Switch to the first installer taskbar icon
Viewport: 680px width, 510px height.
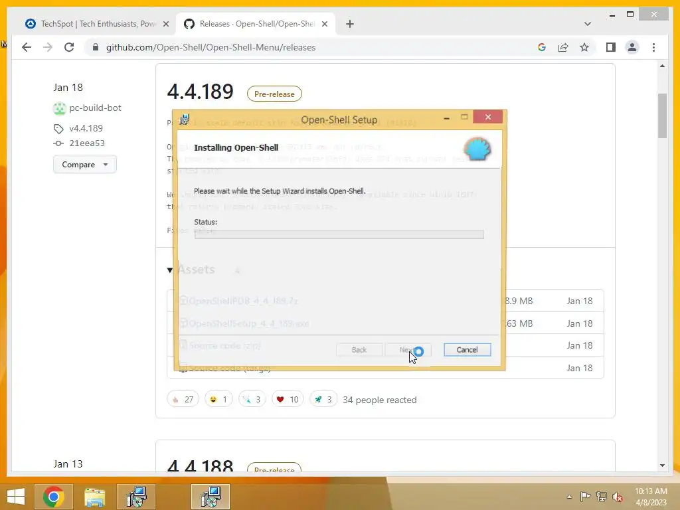[x=136, y=497]
